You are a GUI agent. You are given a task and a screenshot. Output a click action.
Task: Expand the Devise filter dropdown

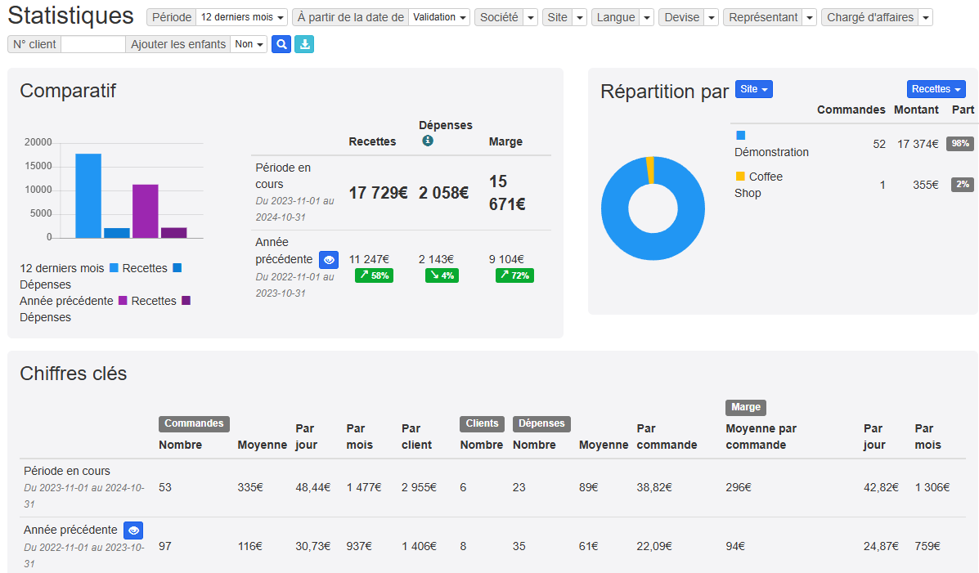point(712,17)
